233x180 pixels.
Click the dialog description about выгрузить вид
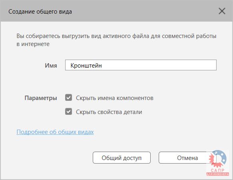(116, 40)
